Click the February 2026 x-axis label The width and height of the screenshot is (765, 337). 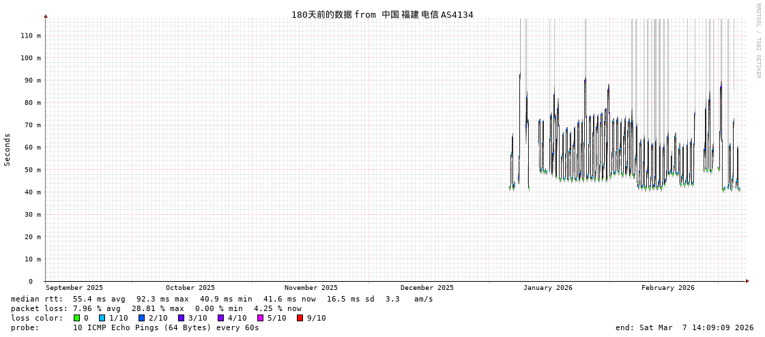pyautogui.click(x=667, y=288)
